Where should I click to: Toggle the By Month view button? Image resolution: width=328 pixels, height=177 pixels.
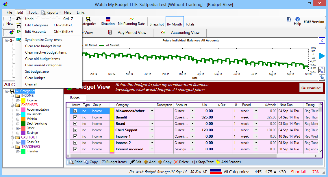[x=175, y=22]
